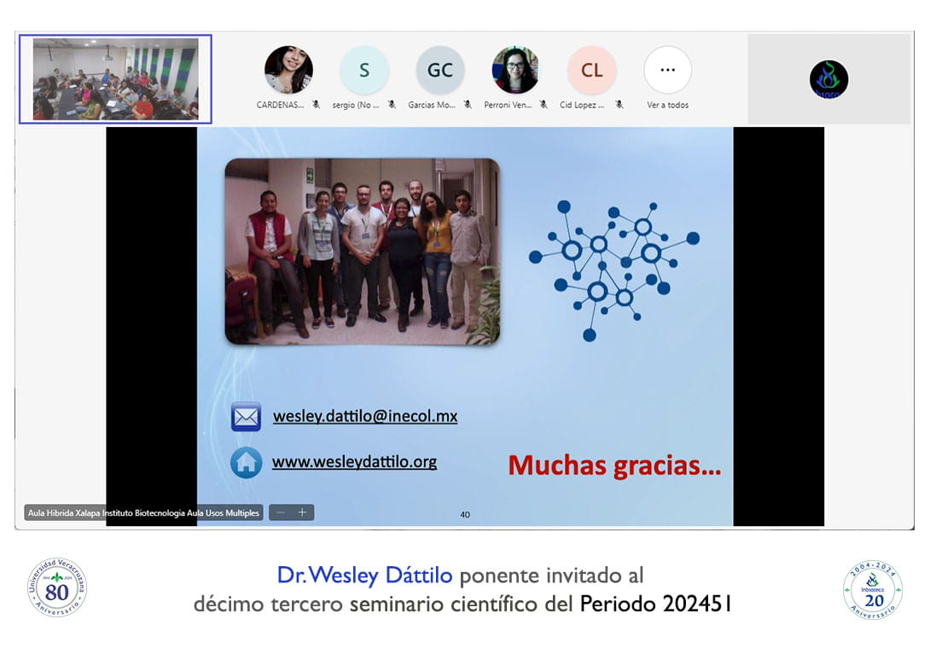This screenshot has width=930, height=648.
Task: Toggle the muted mic beside sergio
Action: (391, 105)
